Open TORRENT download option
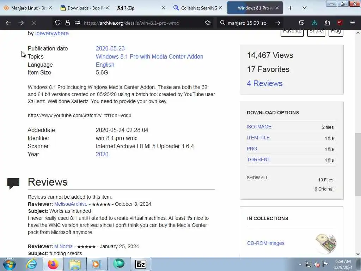 tap(258, 160)
